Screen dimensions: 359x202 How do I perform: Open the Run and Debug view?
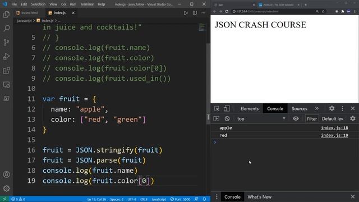[x=6, y=56]
